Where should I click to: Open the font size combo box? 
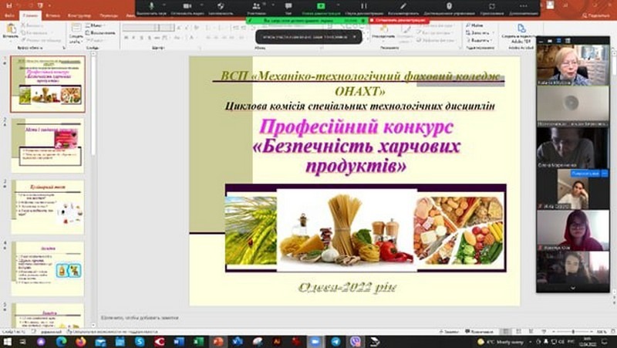coord(167,27)
